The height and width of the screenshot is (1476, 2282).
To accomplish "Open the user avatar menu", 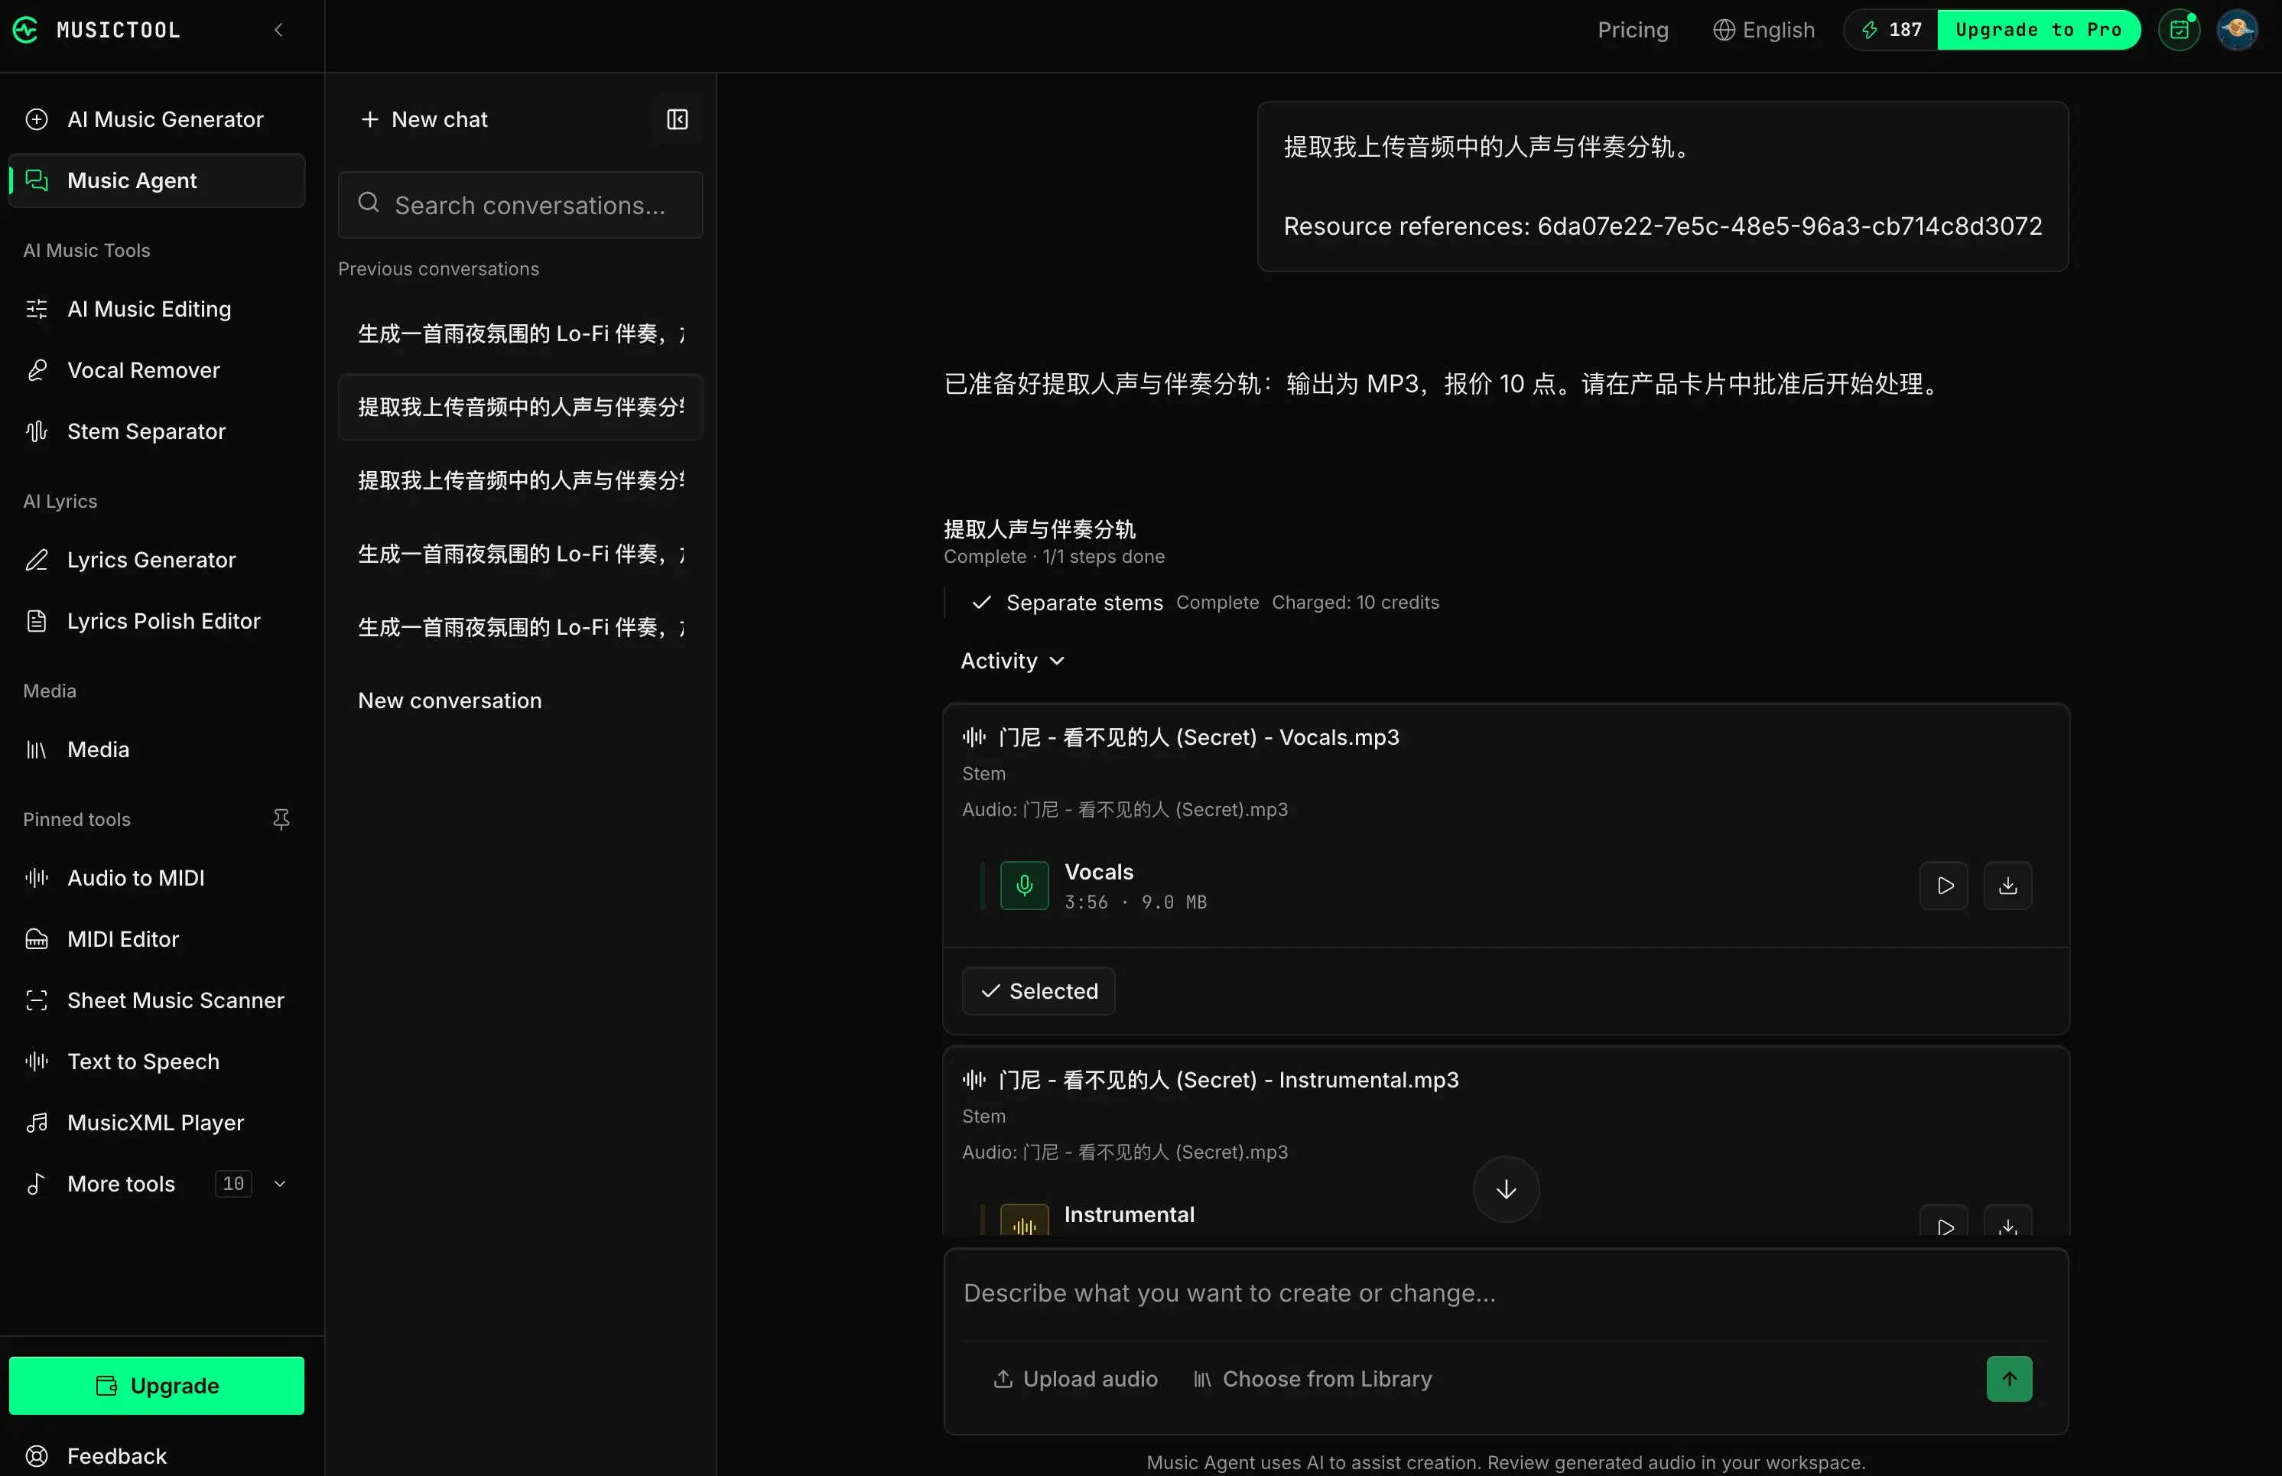I will click(x=2238, y=30).
